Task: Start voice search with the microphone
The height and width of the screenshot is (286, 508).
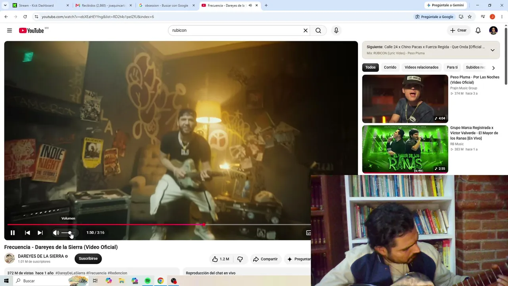Action: (336, 31)
